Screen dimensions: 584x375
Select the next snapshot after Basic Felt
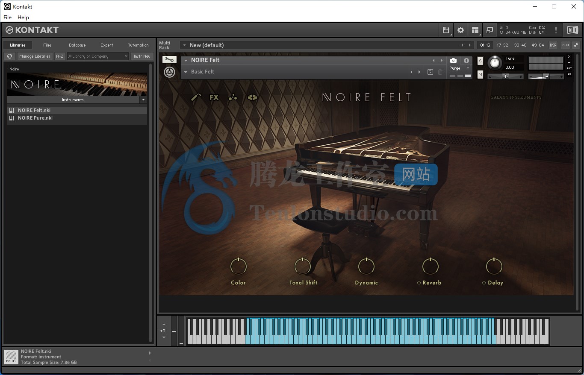point(419,72)
